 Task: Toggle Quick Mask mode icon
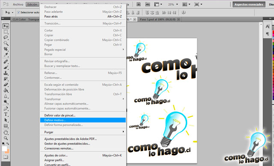[x=6, y=157]
